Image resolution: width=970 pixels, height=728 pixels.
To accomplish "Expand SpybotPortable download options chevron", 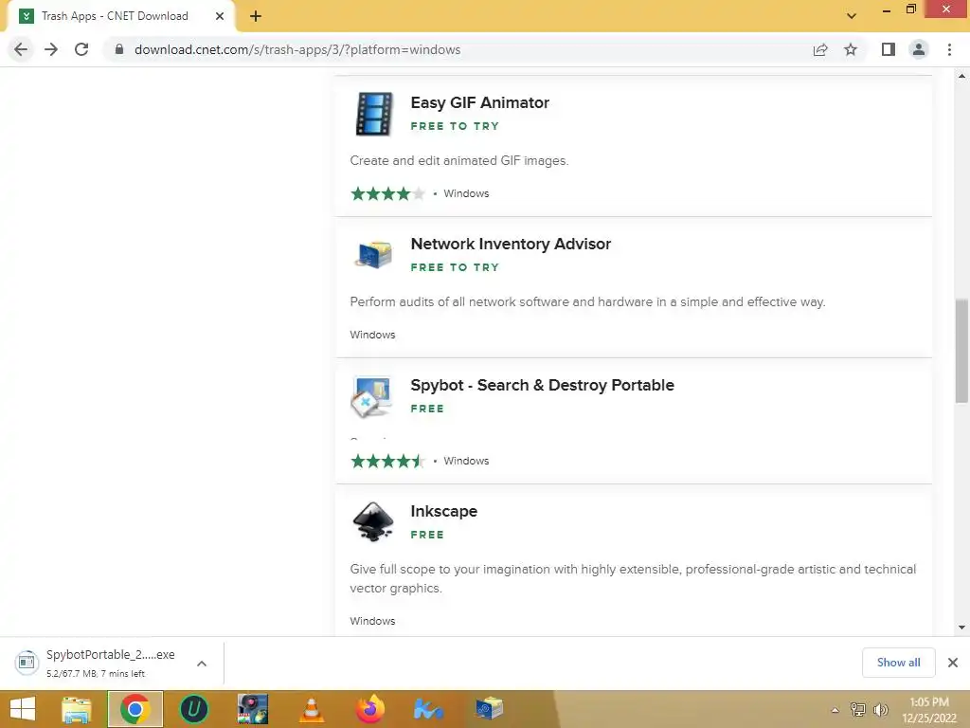I will tap(202, 664).
